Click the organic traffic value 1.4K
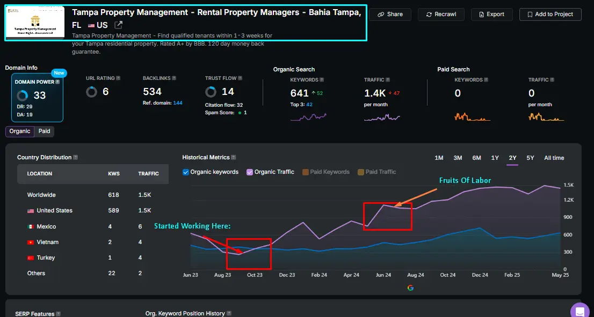594x317 pixels. [375, 93]
